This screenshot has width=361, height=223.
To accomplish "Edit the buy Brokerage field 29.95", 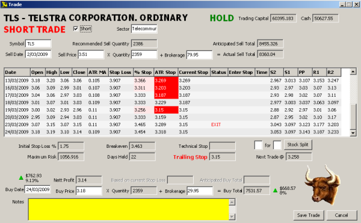I will (200, 191).
